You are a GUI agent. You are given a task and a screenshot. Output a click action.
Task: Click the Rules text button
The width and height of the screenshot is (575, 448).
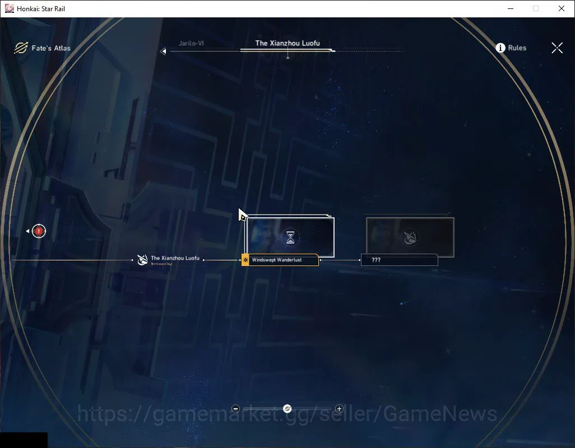[x=517, y=48]
